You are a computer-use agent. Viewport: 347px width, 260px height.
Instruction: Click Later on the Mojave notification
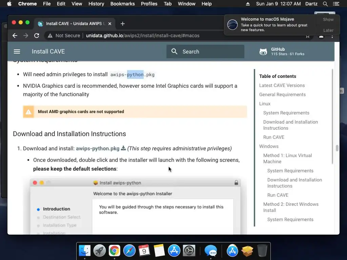[328, 30]
